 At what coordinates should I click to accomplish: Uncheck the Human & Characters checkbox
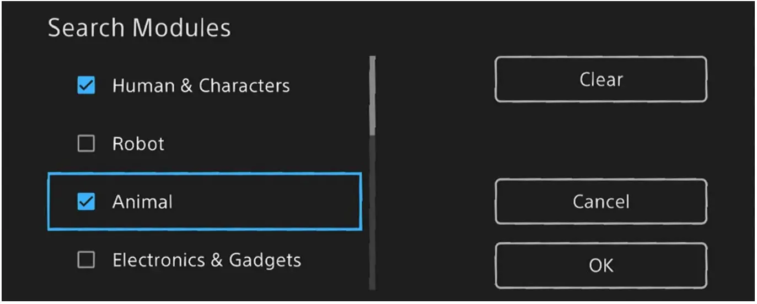(86, 86)
